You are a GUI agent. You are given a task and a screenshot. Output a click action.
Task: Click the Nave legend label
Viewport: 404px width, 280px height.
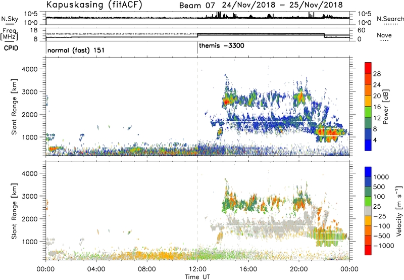(x=384, y=35)
